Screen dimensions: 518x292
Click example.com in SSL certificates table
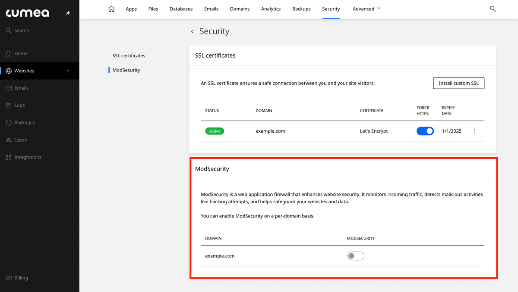click(x=271, y=131)
